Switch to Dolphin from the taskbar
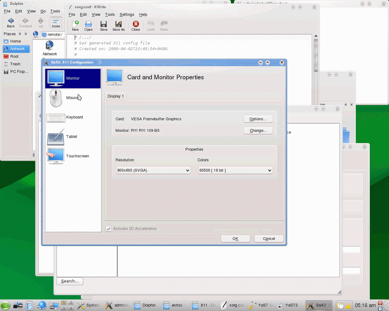The width and height of the screenshot is (389, 311). tap(145, 305)
